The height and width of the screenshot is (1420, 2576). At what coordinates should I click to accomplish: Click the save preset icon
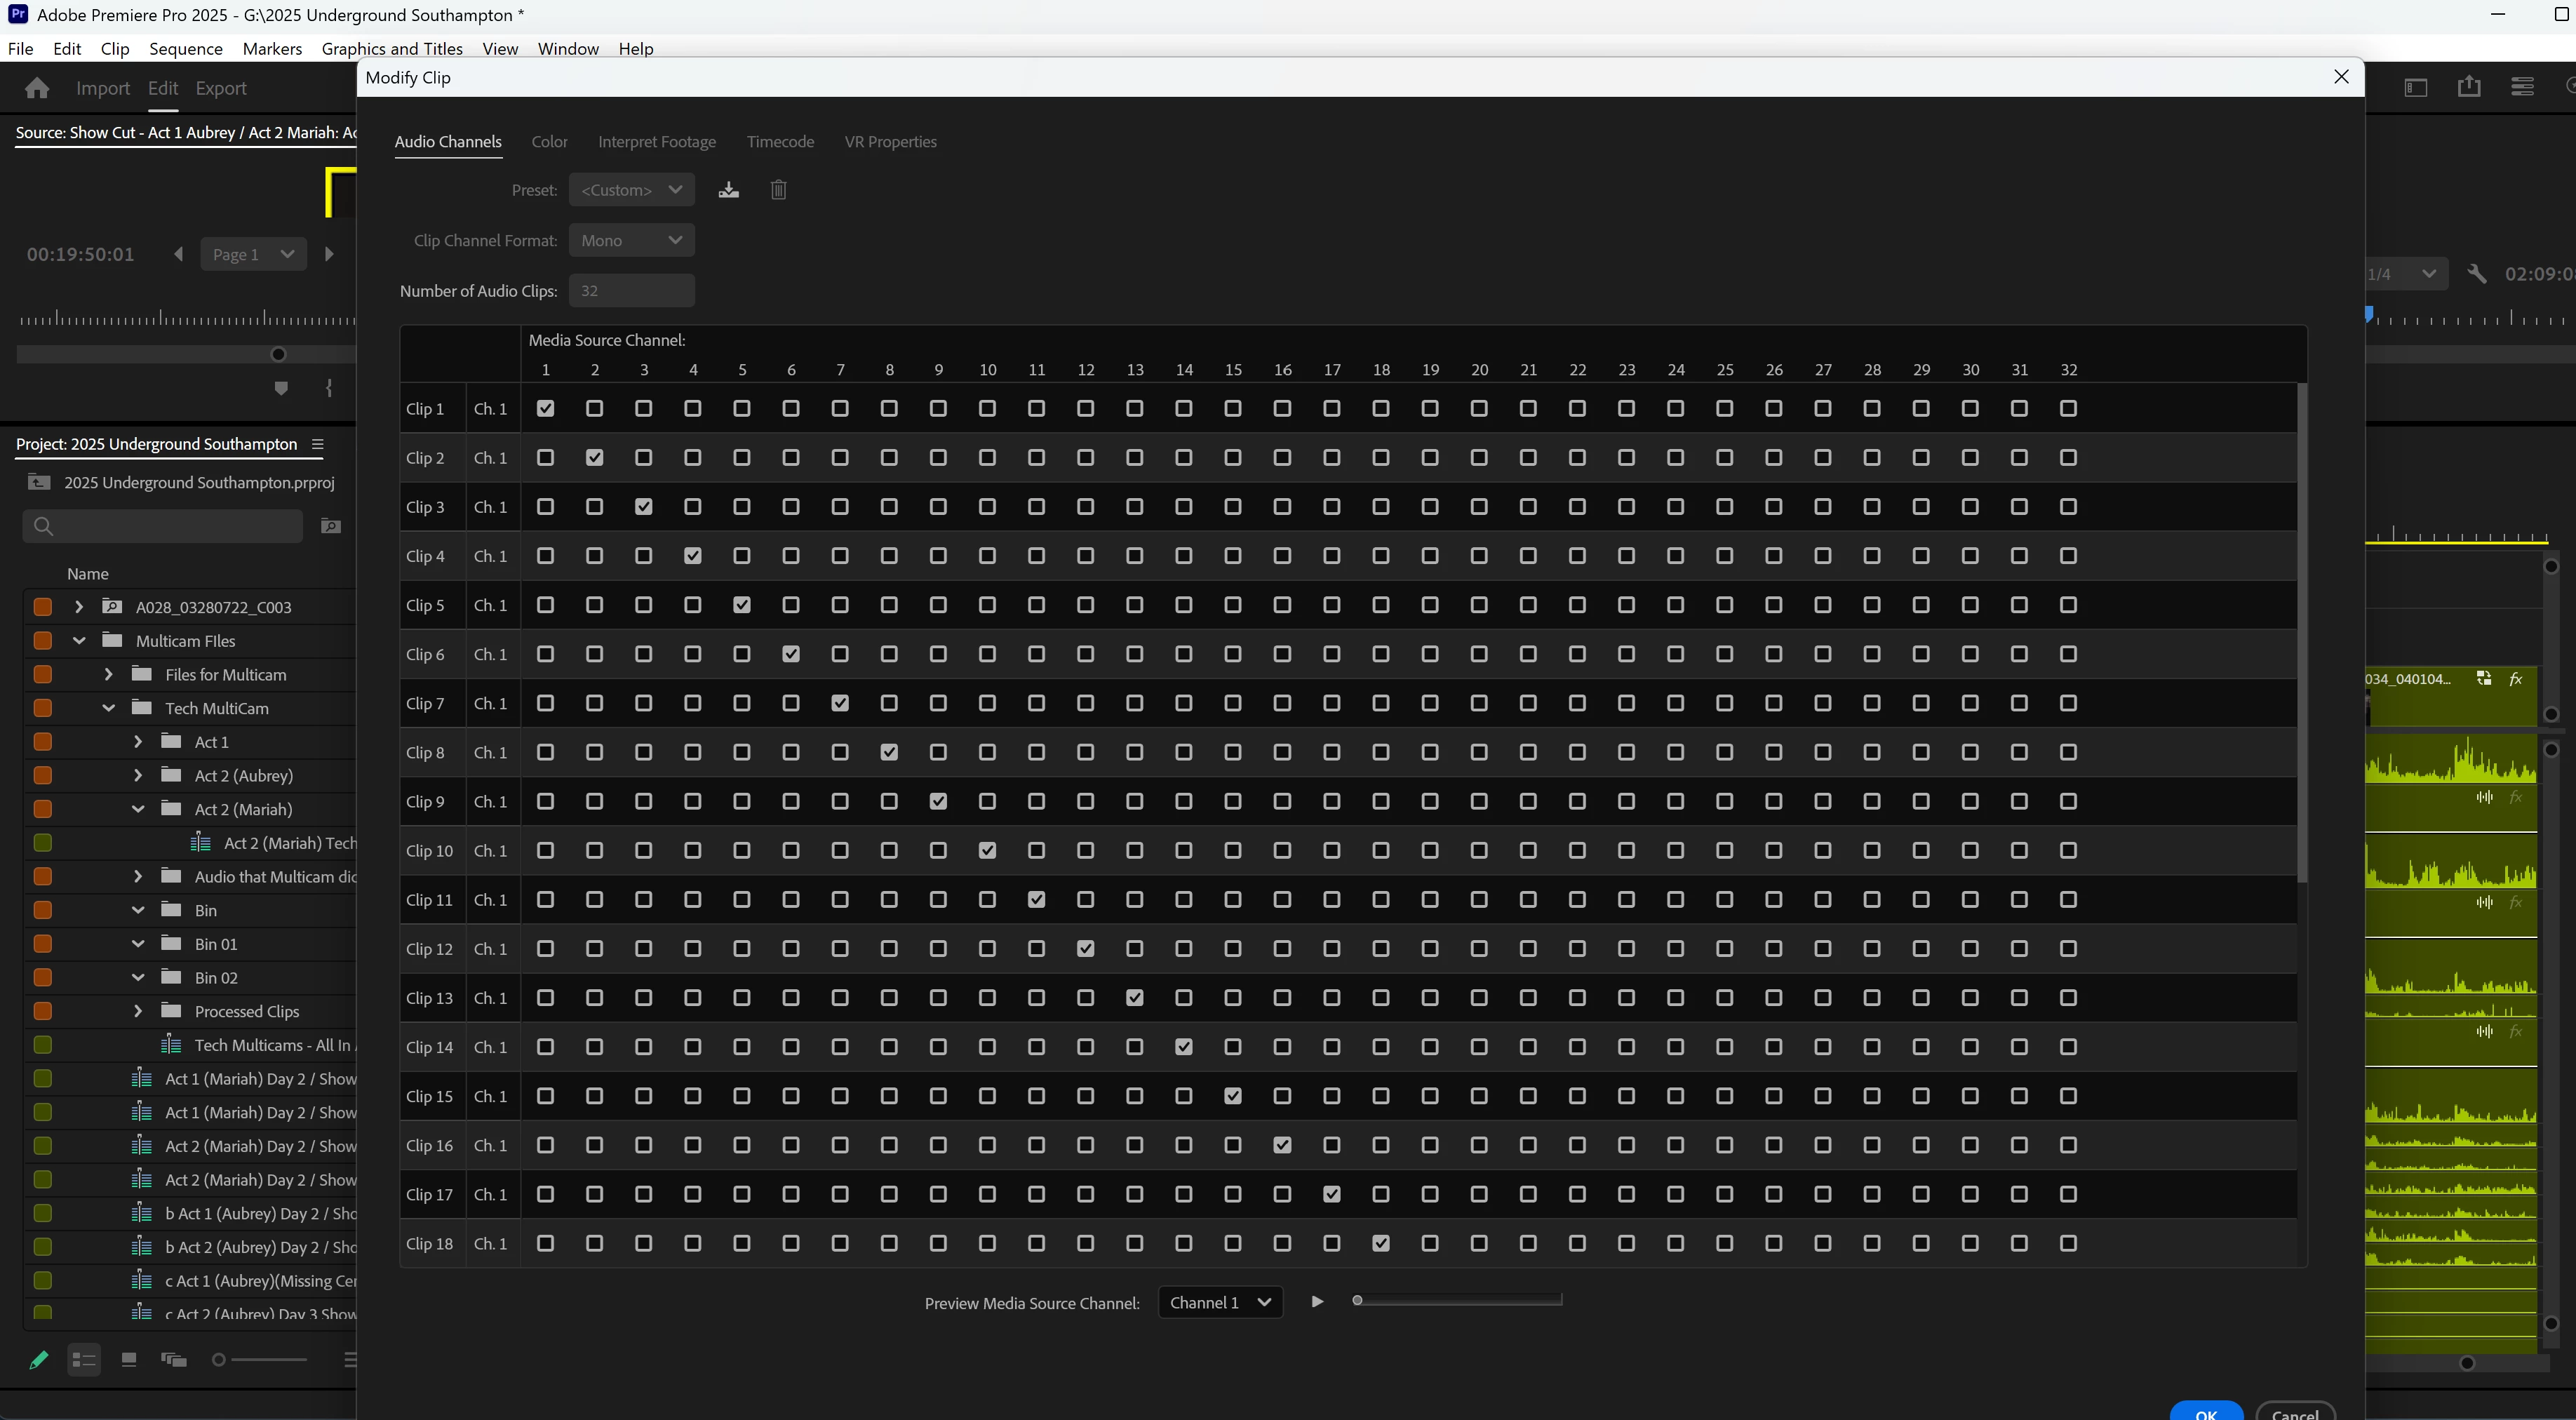point(728,190)
